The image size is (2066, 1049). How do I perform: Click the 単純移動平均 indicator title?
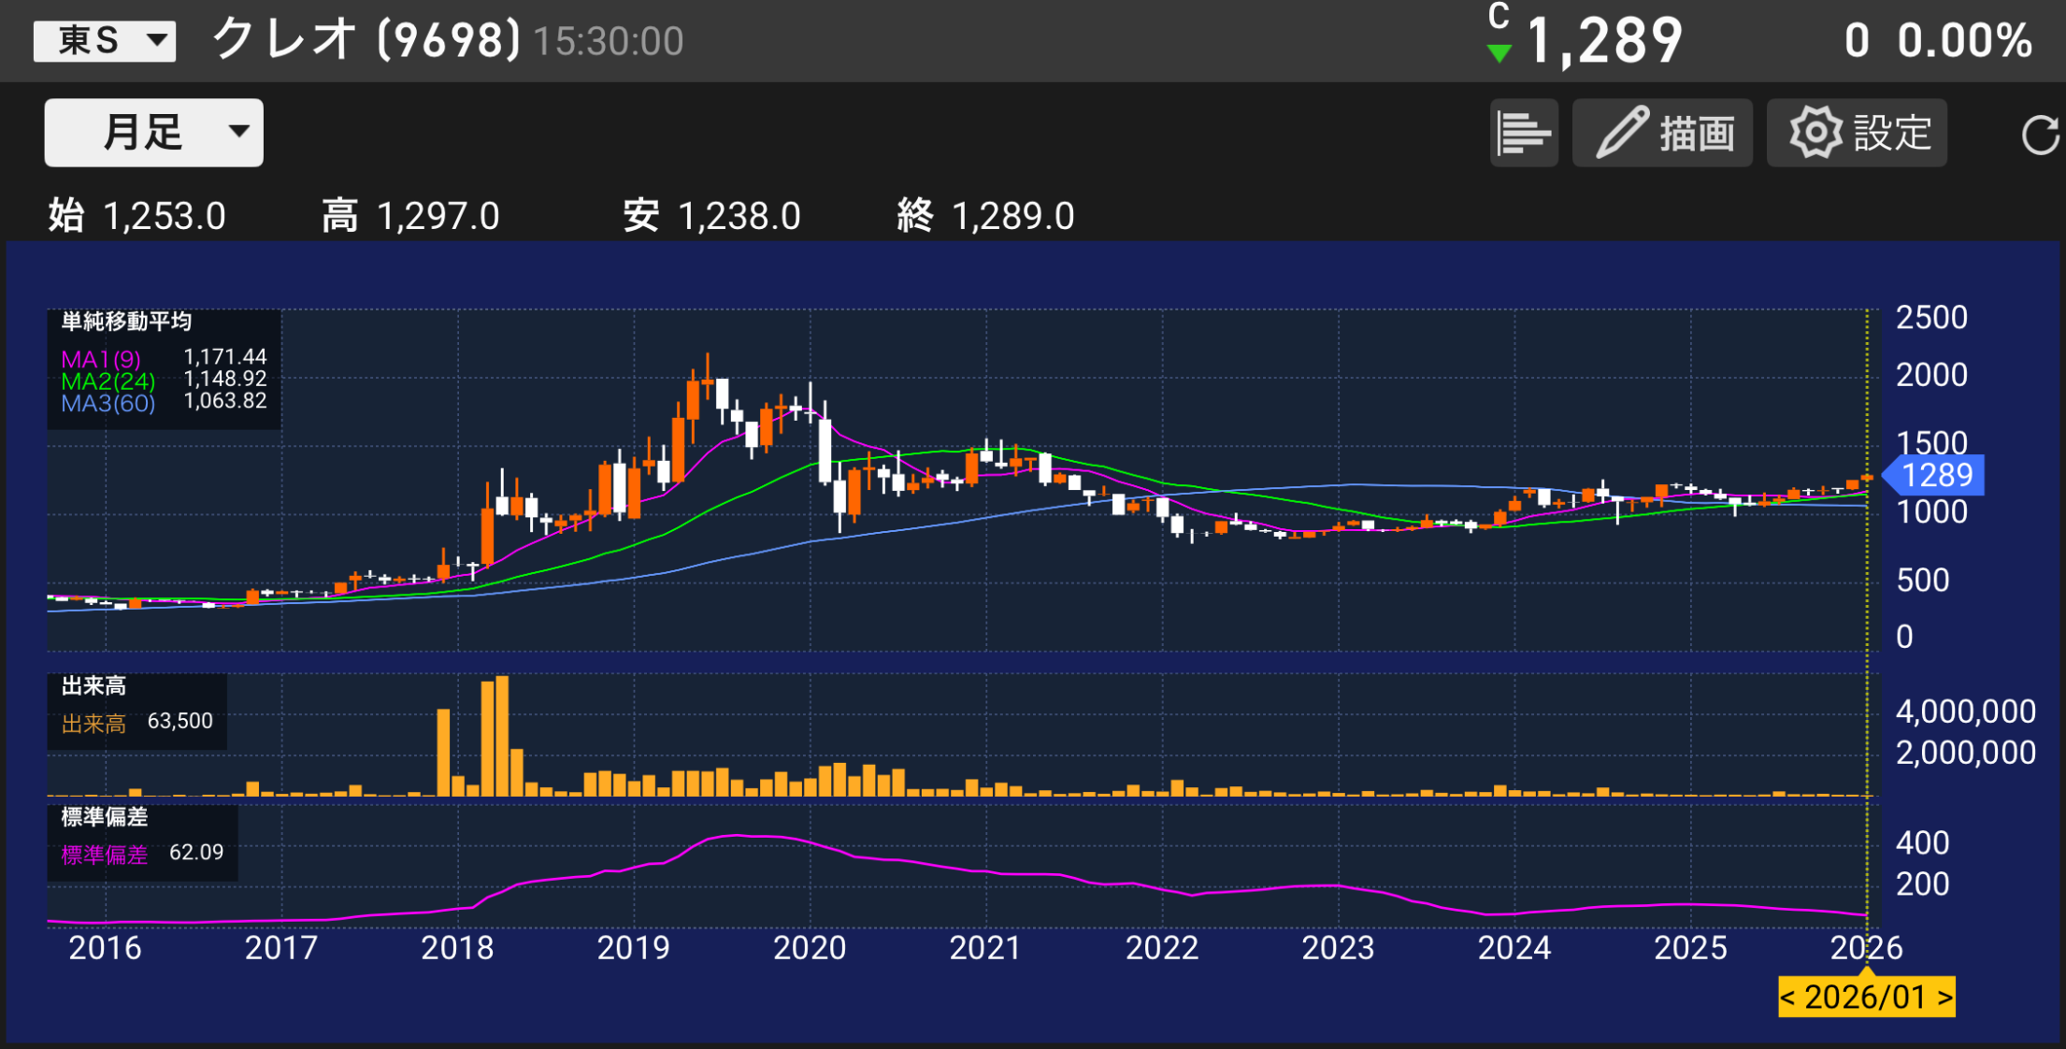126,322
